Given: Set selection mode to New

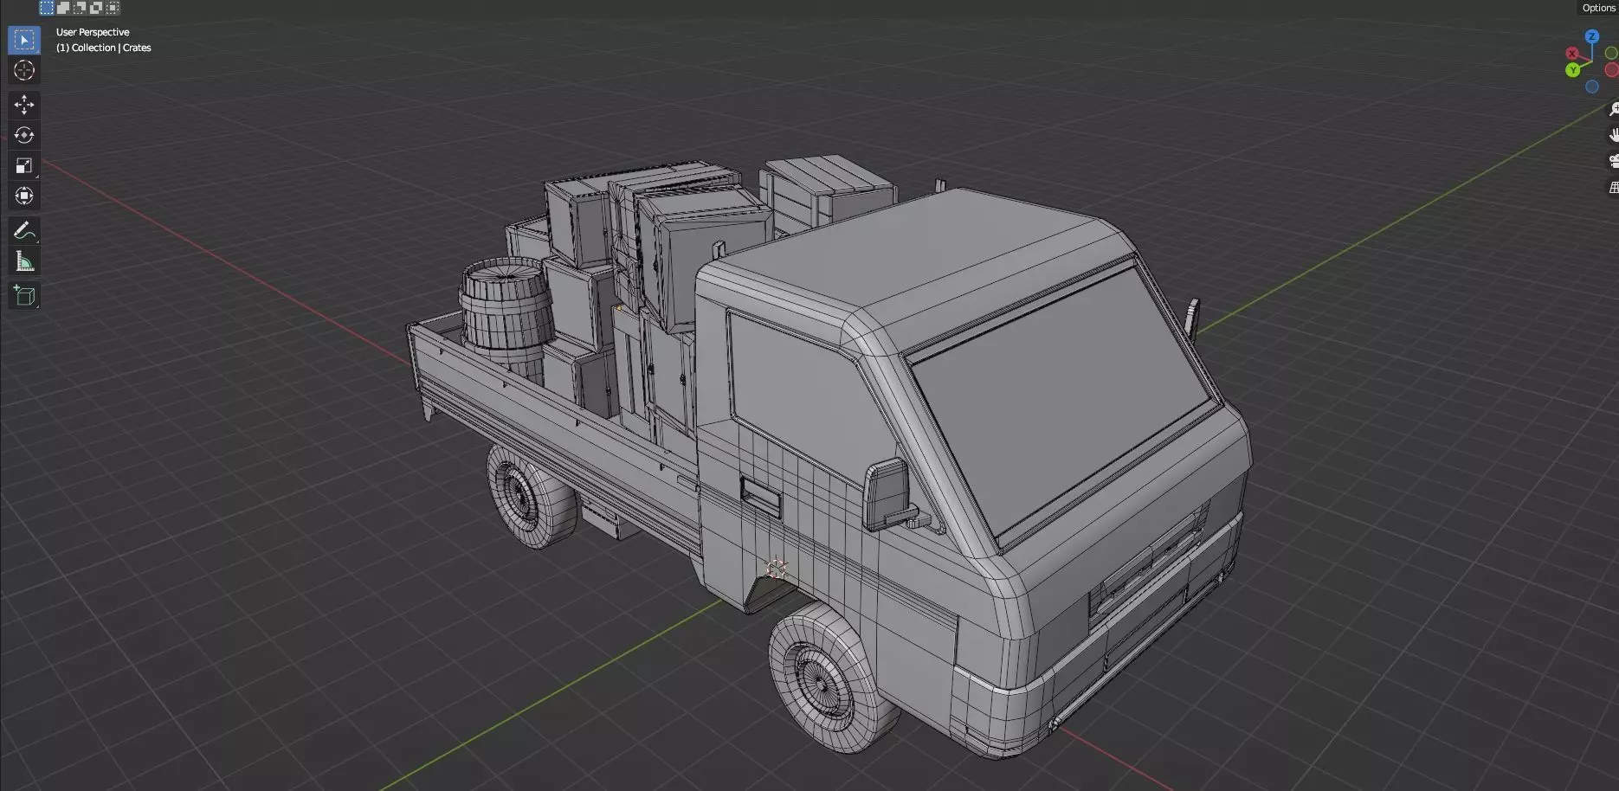Looking at the screenshot, I should (47, 8).
